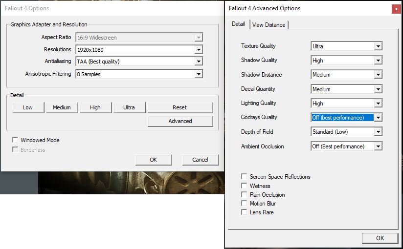This screenshot has height=249, width=403.
Task: Open the Advanced options button
Action: tap(180, 121)
